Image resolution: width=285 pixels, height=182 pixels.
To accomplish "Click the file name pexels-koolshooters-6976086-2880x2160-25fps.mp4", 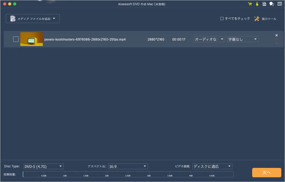I will pos(85,39).
